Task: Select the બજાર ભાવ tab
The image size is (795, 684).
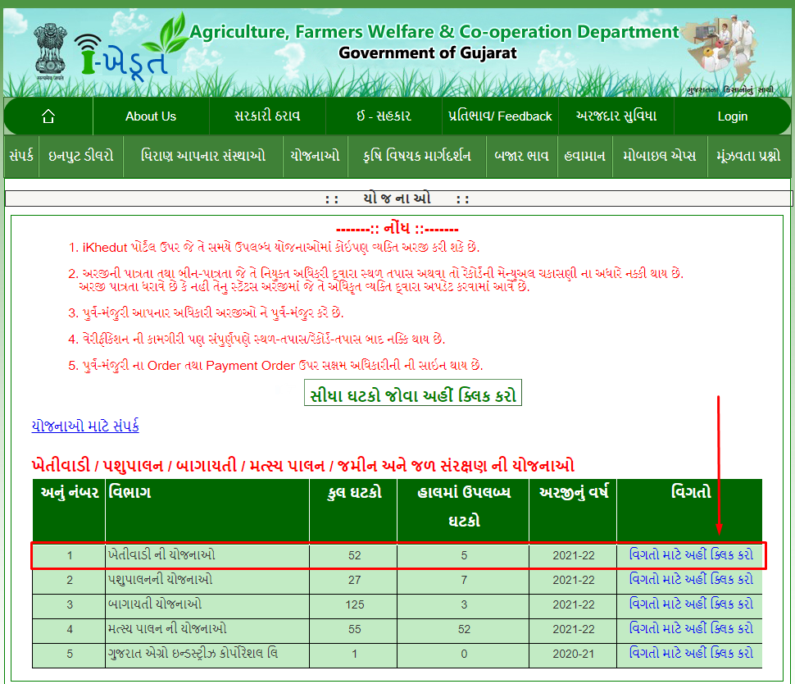Action: click(x=522, y=157)
